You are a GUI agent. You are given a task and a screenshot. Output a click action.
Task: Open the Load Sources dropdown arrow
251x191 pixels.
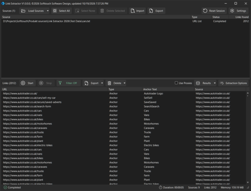48,11
